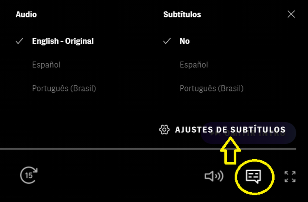The height and width of the screenshot is (202, 308).
Task: Click the gear icon for subtitle settings
Action: pyautogui.click(x=164, y=130)
